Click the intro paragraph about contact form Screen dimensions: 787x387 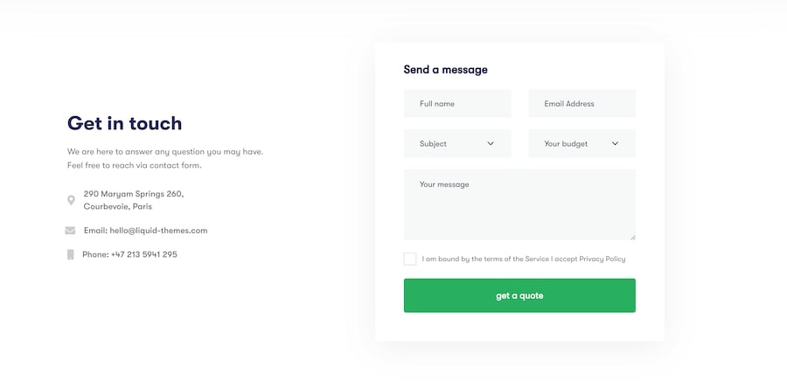(x=164, y=158)
